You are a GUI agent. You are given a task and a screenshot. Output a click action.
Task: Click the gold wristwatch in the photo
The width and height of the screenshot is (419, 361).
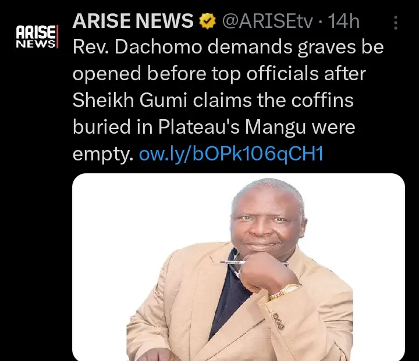pyautogui.click(x=283, y=292)
